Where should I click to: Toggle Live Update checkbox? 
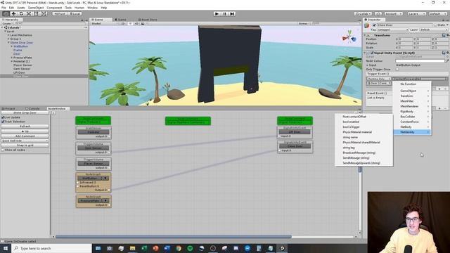(x=3, y=117)
